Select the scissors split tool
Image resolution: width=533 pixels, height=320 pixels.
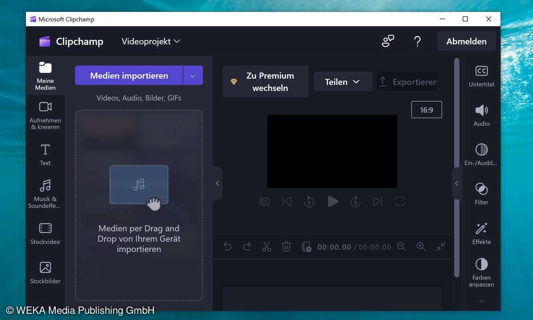(x=266, y=247)
